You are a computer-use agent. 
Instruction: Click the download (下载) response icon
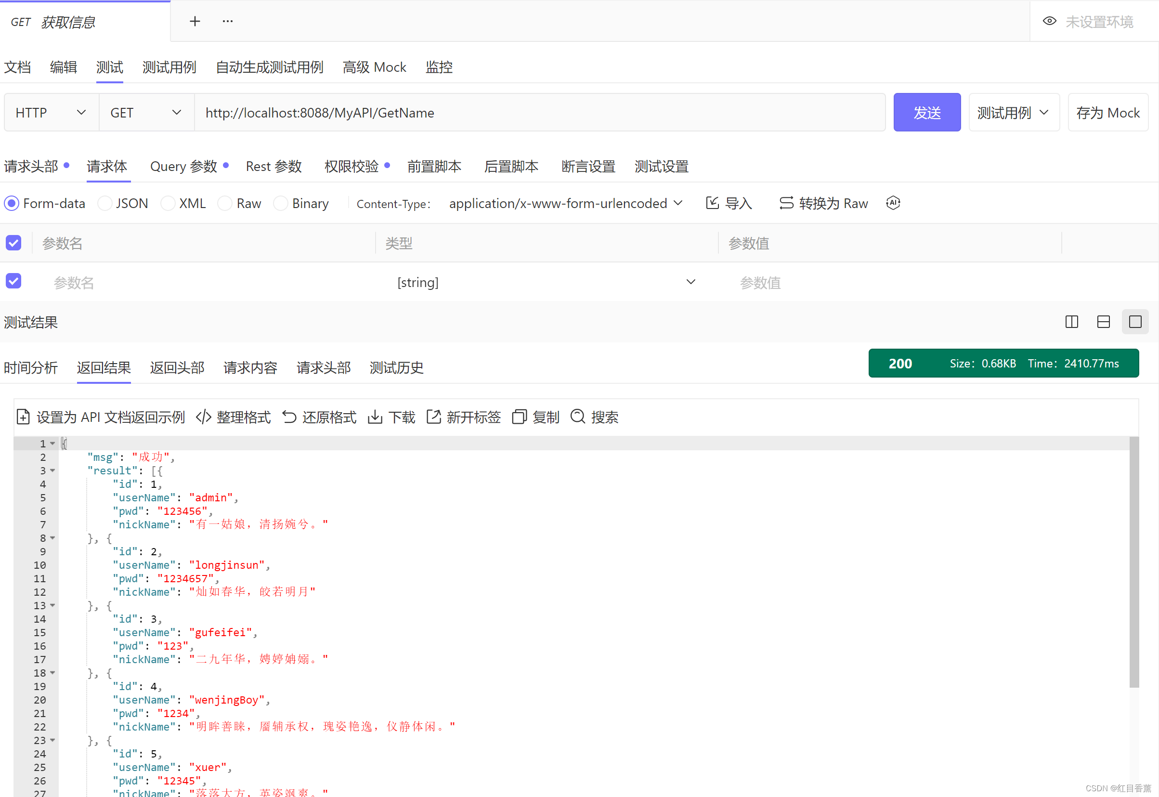(x=375, y=417)
